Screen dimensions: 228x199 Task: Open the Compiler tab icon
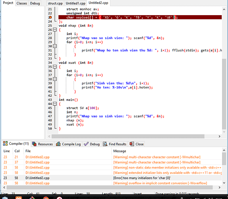click(x=5, y=143)
